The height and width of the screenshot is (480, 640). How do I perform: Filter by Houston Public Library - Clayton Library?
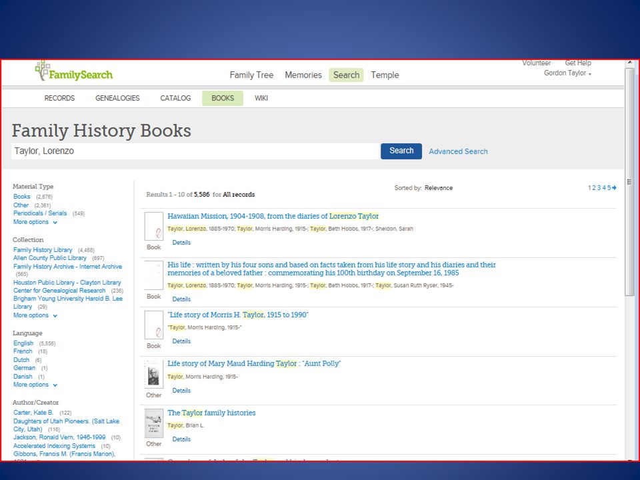point(67,287)
